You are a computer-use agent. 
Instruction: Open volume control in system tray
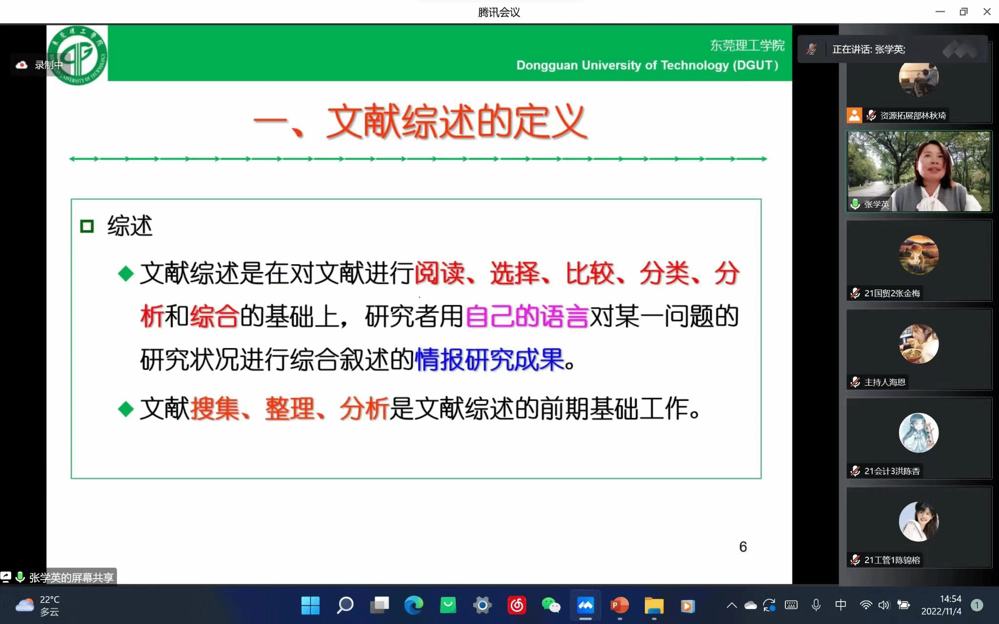tap(883, 605)
